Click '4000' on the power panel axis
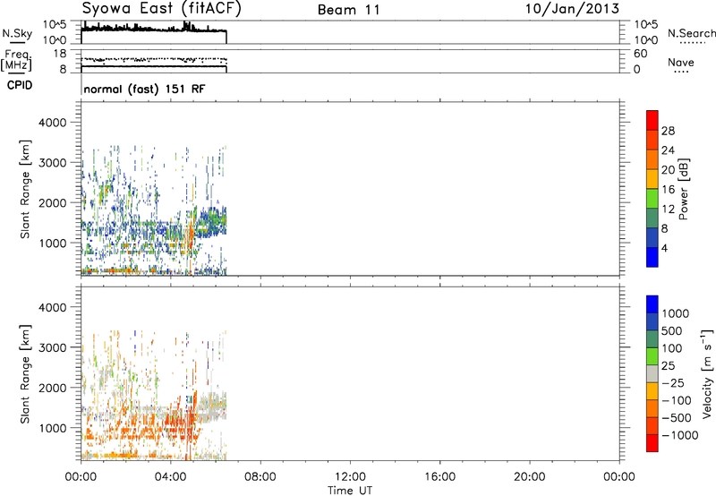 coord(53,123)
